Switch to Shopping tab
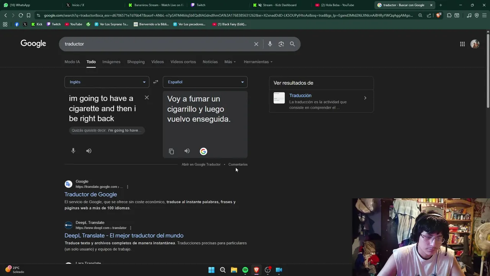 pos(136,62)
